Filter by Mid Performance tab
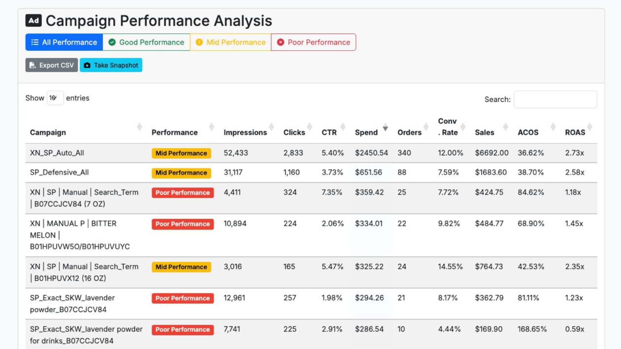 (231, 42)
